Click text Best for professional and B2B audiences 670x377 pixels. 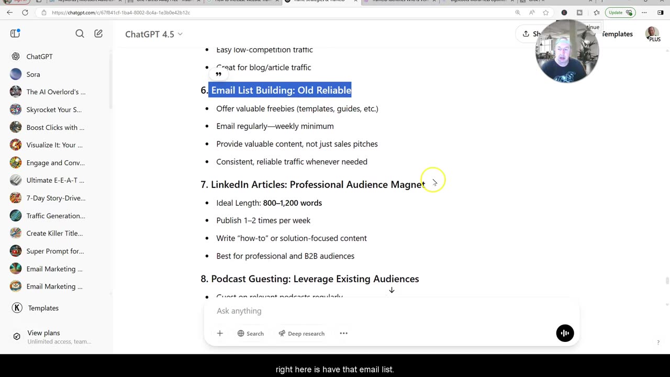285,256
